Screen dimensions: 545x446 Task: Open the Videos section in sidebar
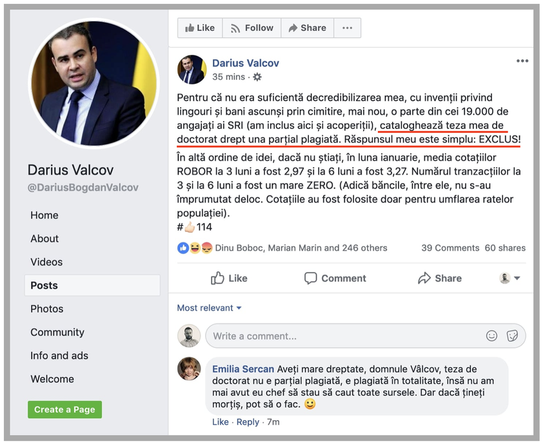point(46,262)
